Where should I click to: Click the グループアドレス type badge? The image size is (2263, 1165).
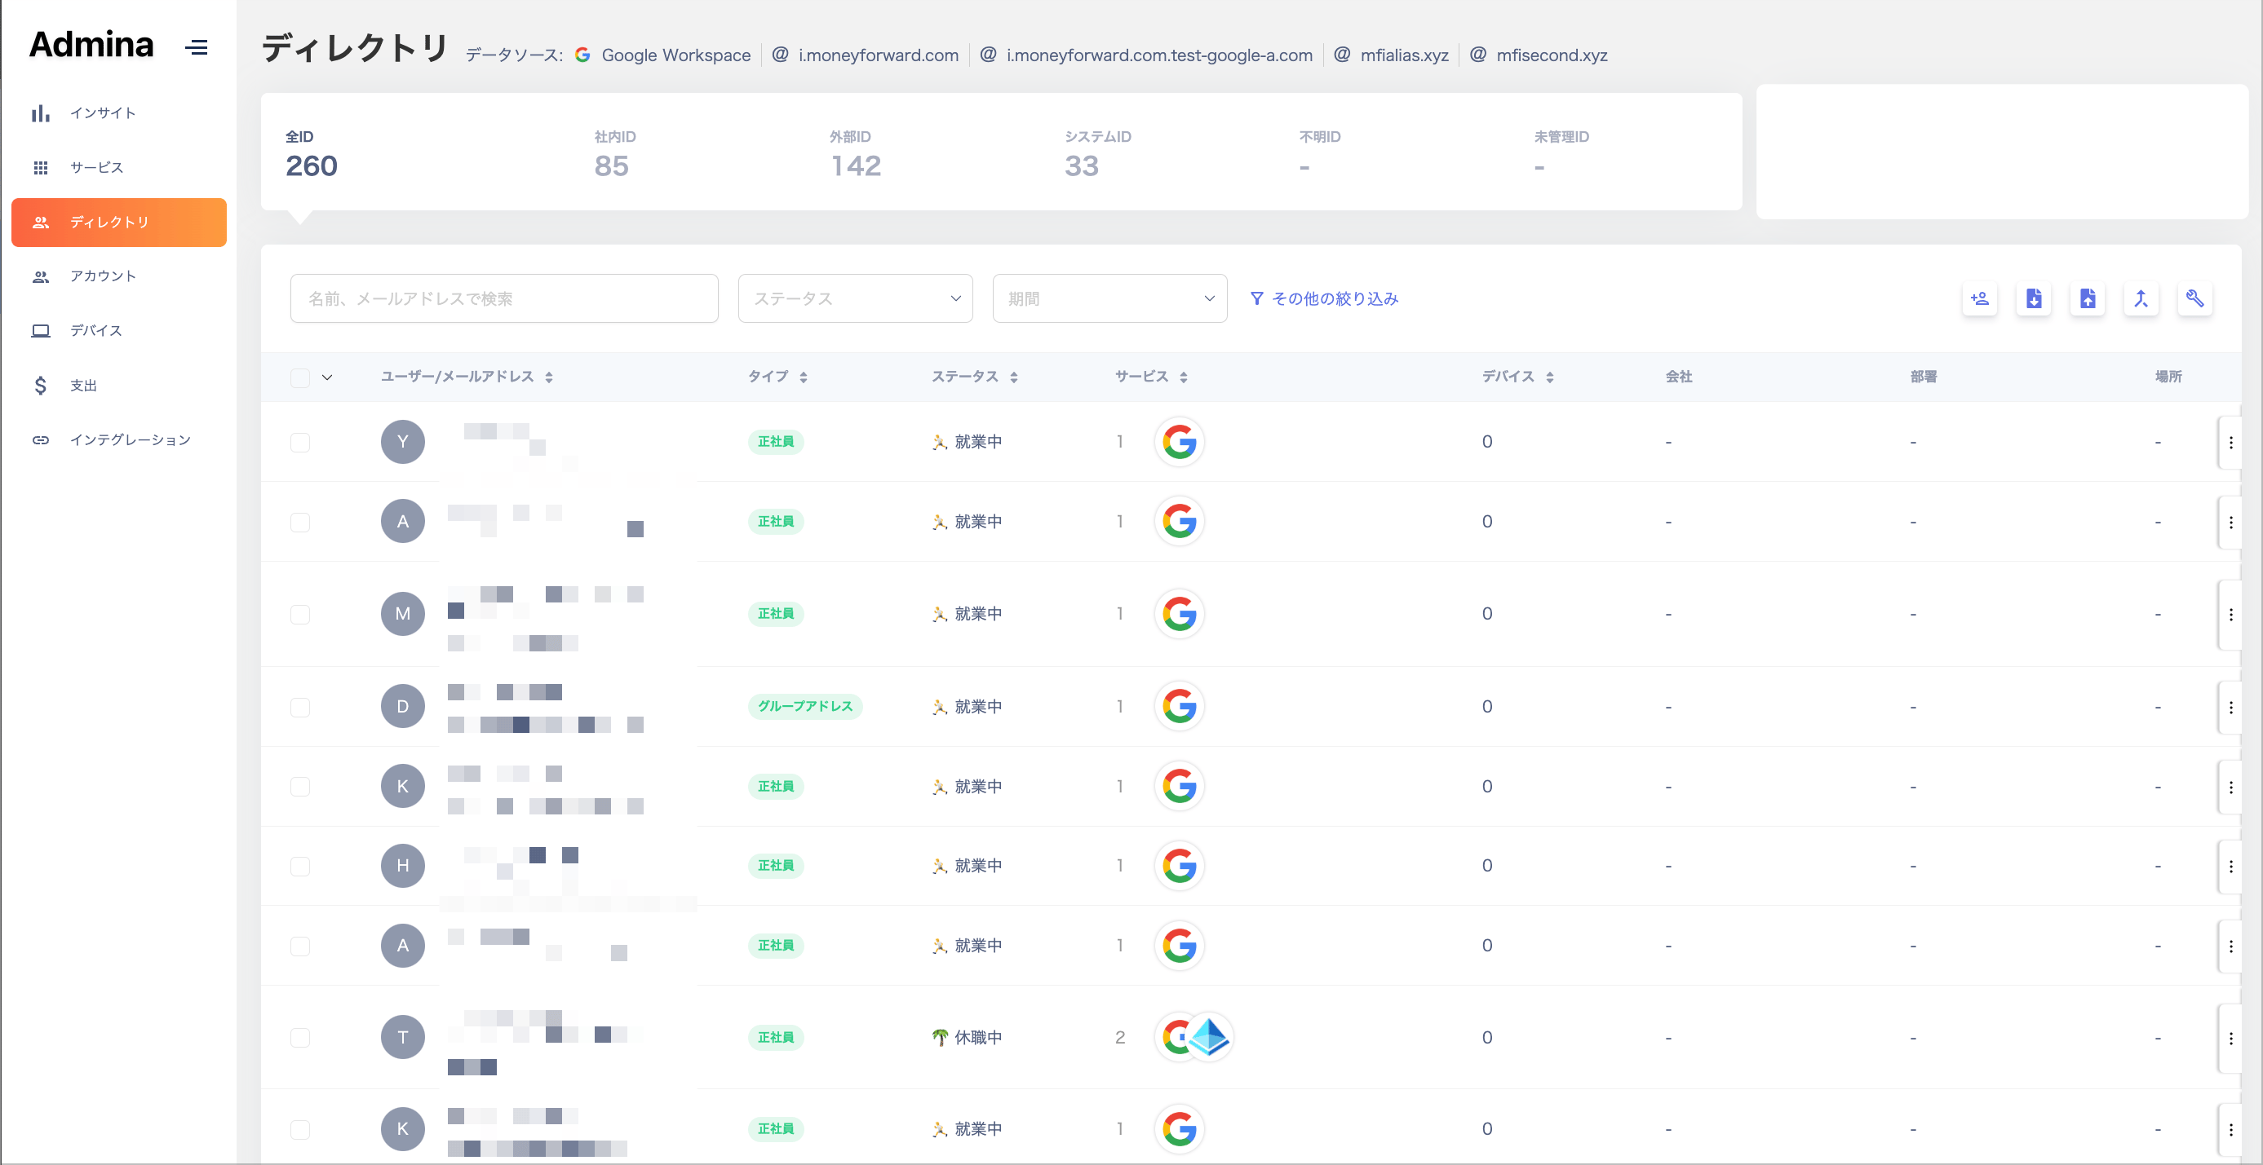coord(804,707)
